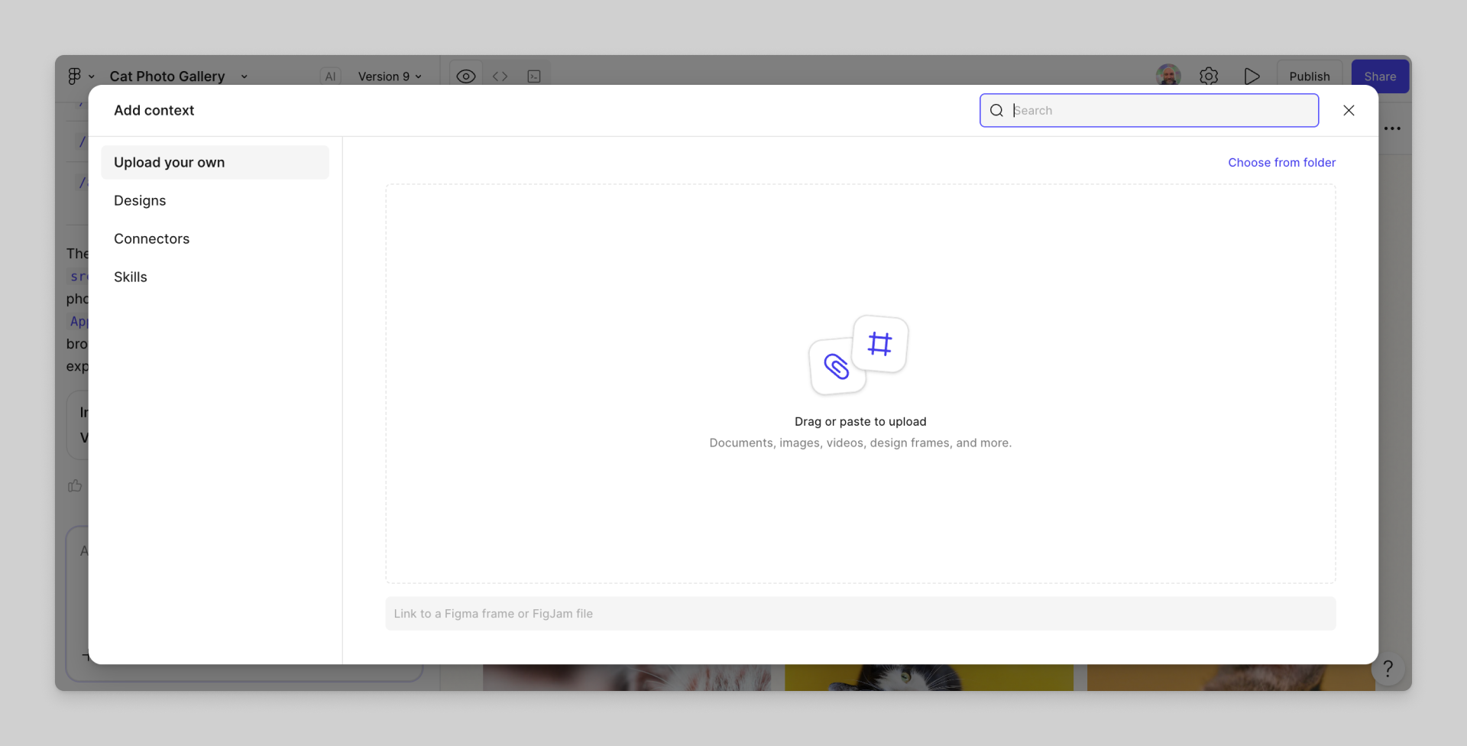This screenshot has height=746, width=1467.
Task: Click the thumbs up feedback icon
Action: pos(75,486)
